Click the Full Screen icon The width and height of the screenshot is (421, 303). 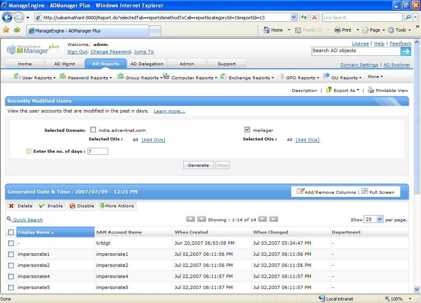365,192
